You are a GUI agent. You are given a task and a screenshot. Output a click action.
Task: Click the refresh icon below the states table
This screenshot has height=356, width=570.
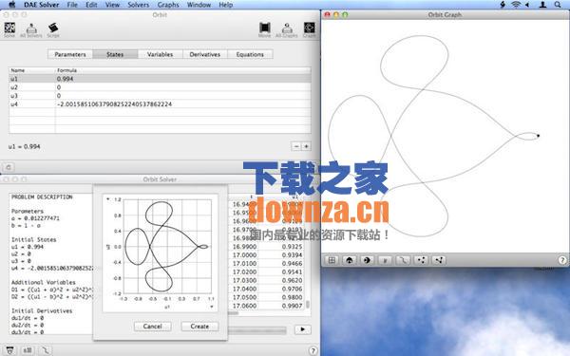tap(9, 167)
